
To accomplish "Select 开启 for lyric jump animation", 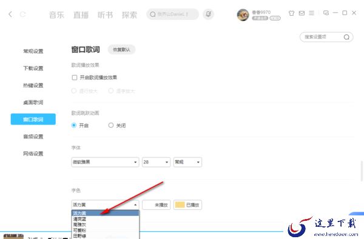I will pyautogui.click(x=74, y=125).
